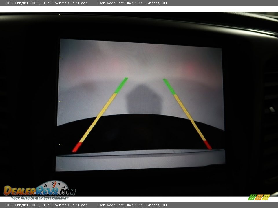Viewport: 278px width, 208px height.
Task: Click the left yellow guideline segment
Action: (98, 117)
